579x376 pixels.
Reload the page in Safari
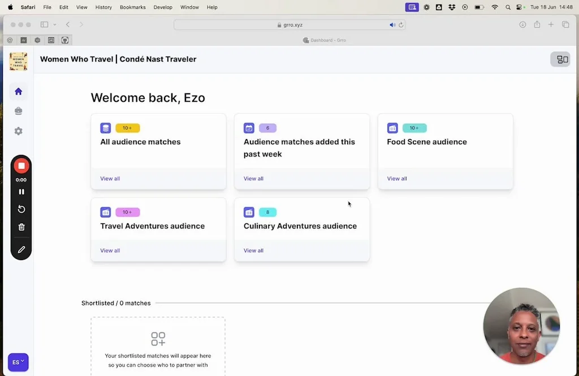coord(401,25)
